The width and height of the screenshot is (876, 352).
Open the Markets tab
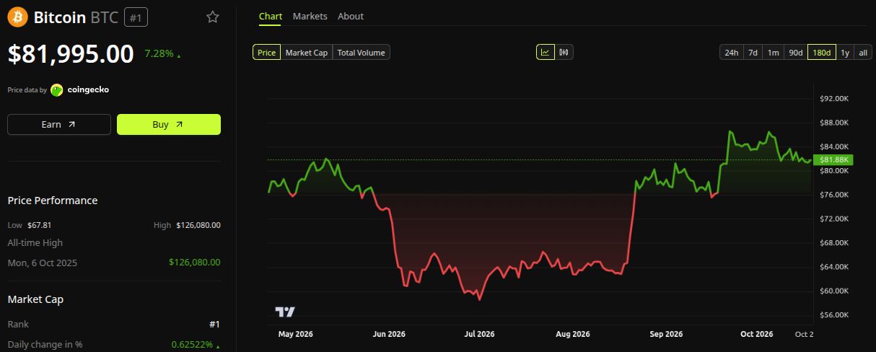pos(310,16)
